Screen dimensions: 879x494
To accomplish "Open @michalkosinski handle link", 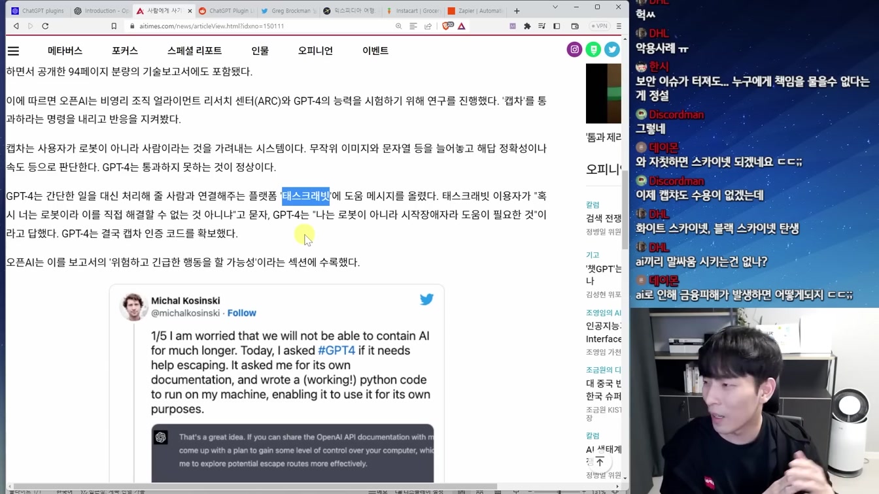I will (186, 313).
